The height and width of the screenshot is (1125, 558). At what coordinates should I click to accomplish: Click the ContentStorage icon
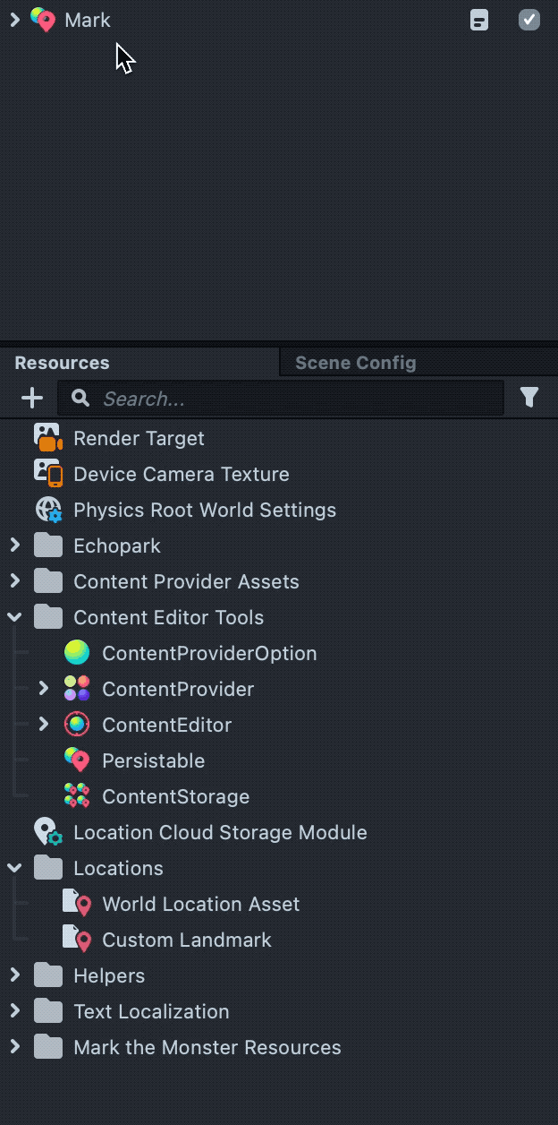point(77,796)
